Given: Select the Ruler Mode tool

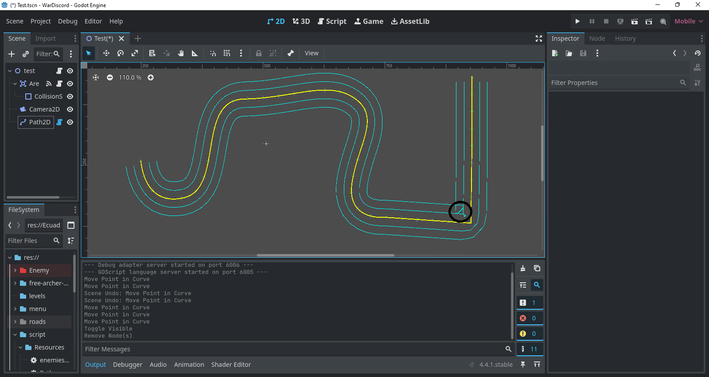Looking at the screenshot, I should [195, 53].
